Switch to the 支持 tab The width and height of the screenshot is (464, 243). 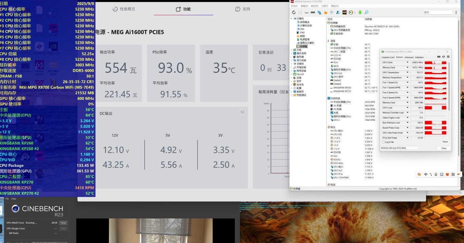[x=243, y=9]
